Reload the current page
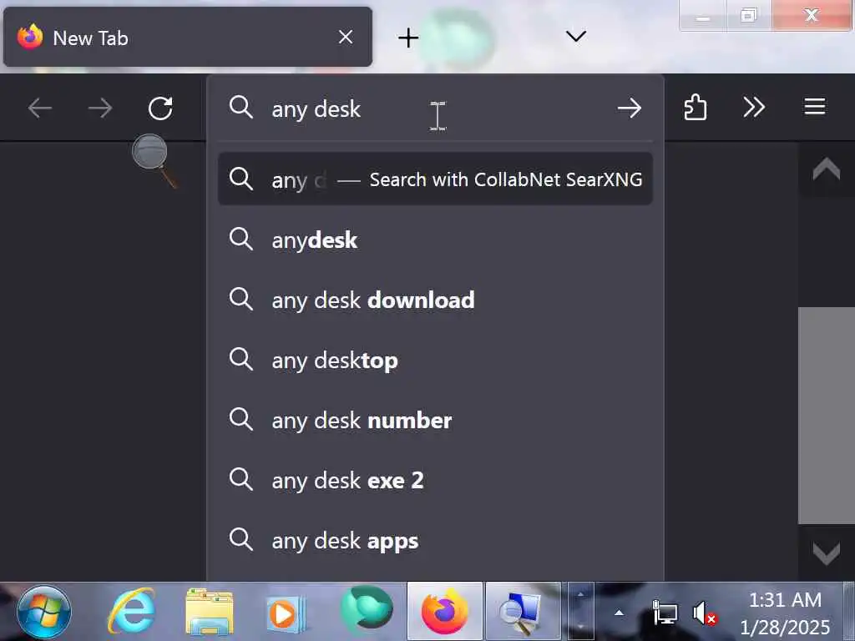Viewport: 855px width, 641px height. (160, 108)
